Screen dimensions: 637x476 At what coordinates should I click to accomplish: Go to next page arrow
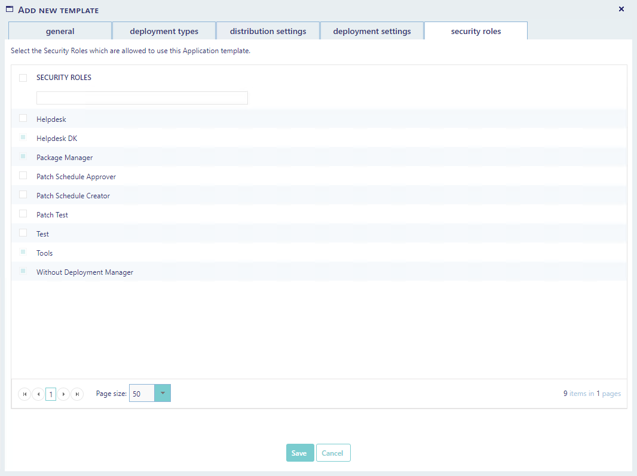tap(64, 394)
